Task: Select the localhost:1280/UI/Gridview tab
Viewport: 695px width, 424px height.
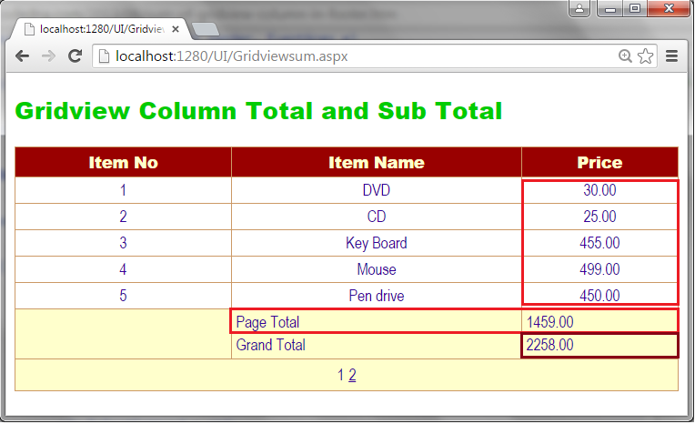Action: 102,29
